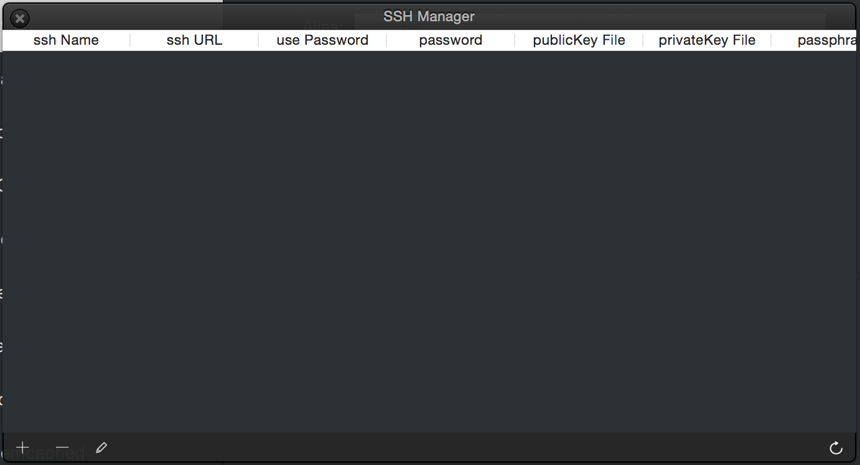Select the password column header

click(x=451, y=40)
